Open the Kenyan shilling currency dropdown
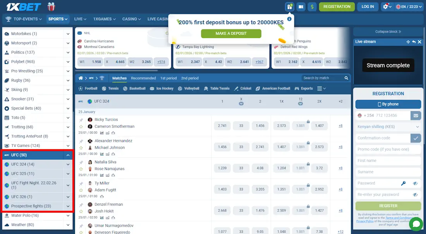This screenshot has width=426, height=234. [x=388, y=127]
